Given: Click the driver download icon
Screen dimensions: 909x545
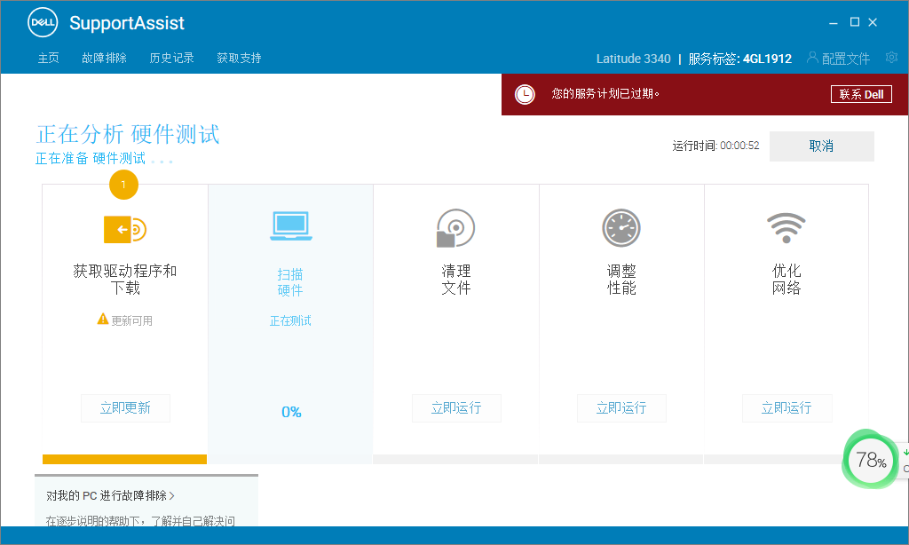Looking at the screenshot, I should (x=124, y=229).
